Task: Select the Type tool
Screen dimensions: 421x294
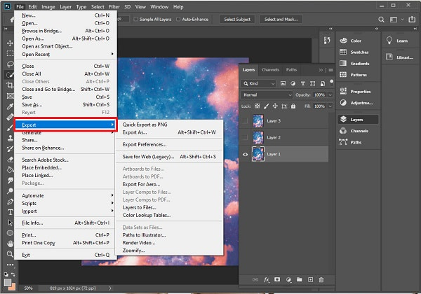Action: coord(10,212)
